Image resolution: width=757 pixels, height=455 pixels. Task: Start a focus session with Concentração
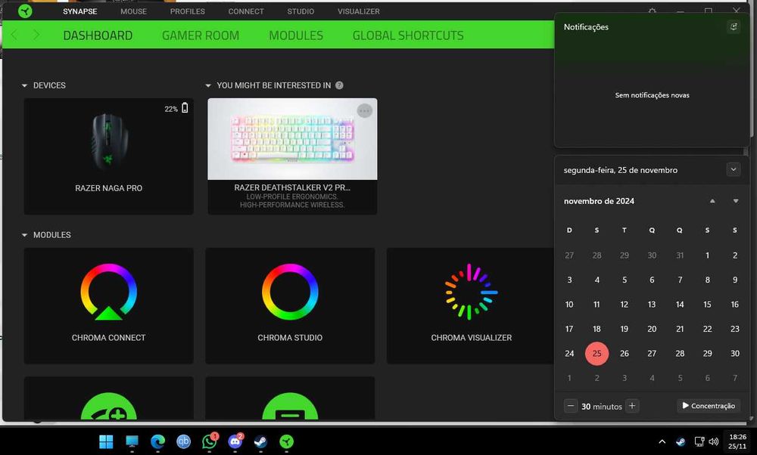[x=709, y=406]
